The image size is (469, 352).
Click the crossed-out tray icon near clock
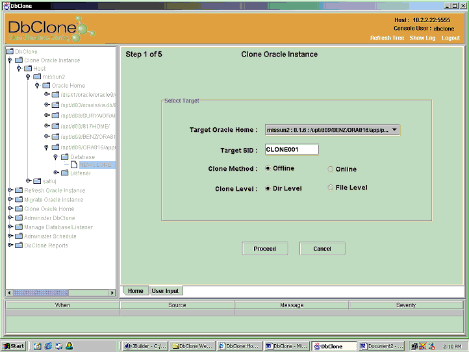pyautogui.click(x=423, y=346)
